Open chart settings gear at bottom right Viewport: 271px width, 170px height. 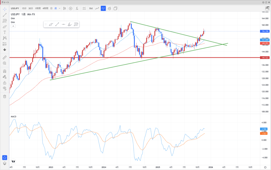point(265,167)
